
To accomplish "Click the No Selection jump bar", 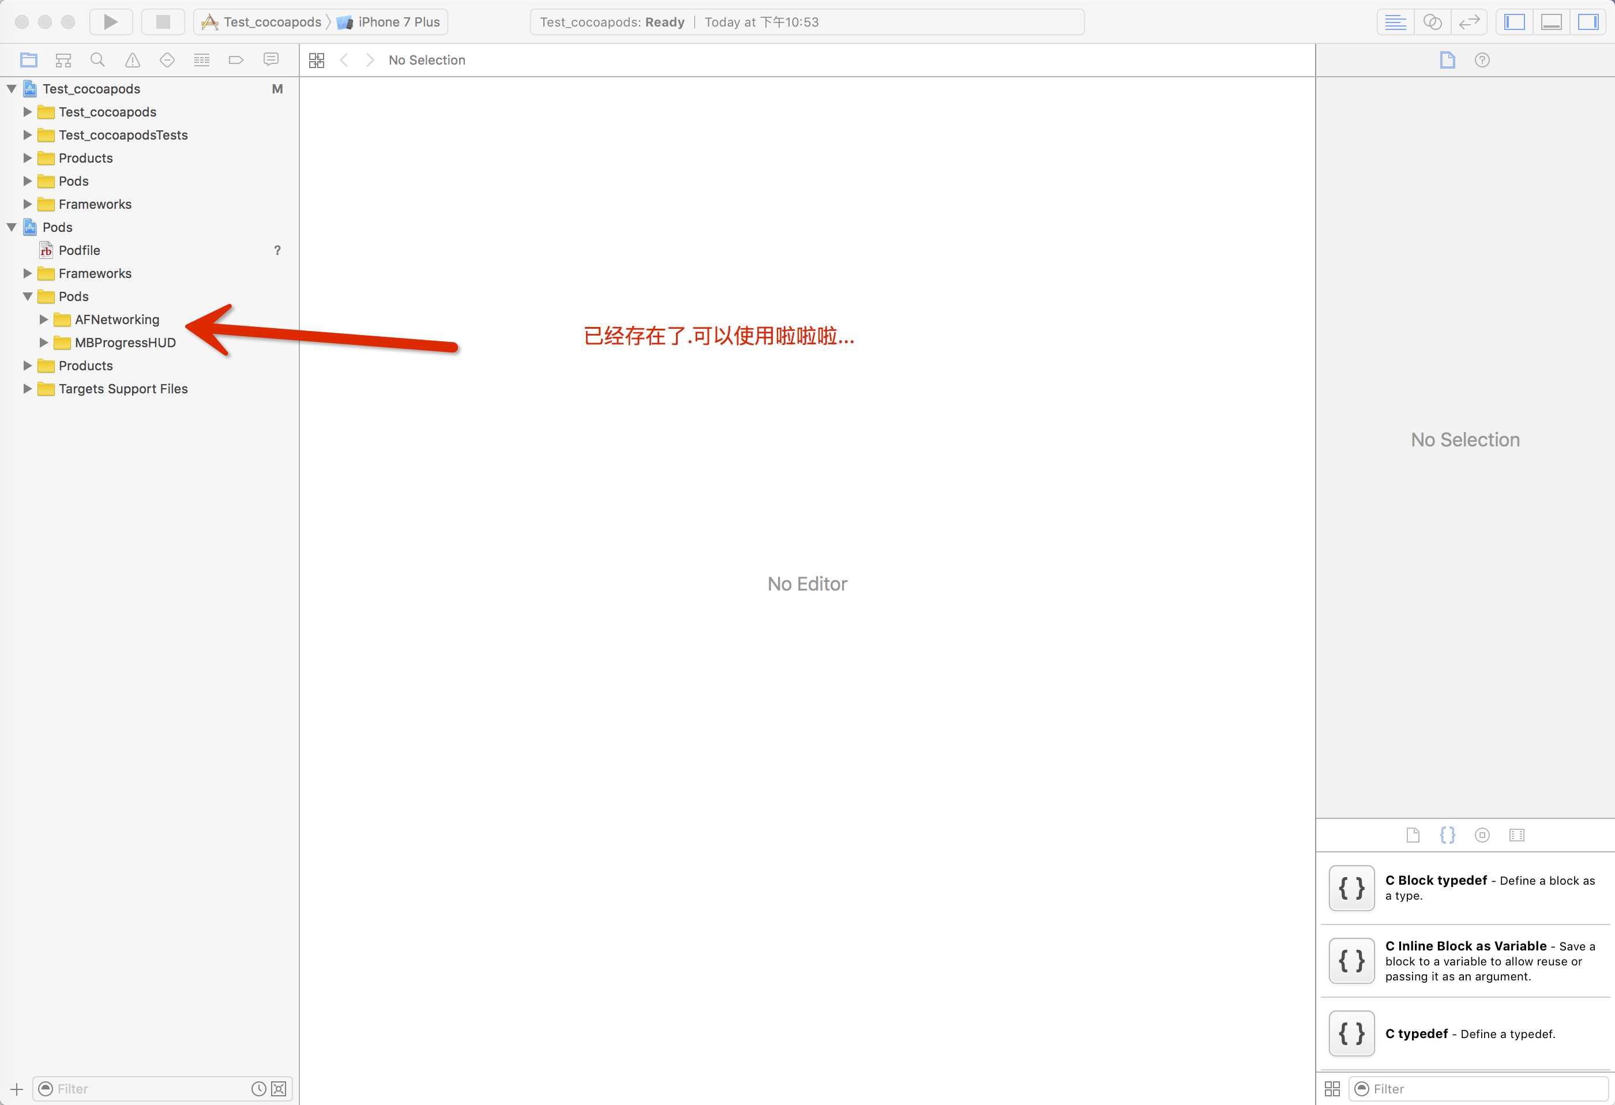I will click(x=427, y=60).
